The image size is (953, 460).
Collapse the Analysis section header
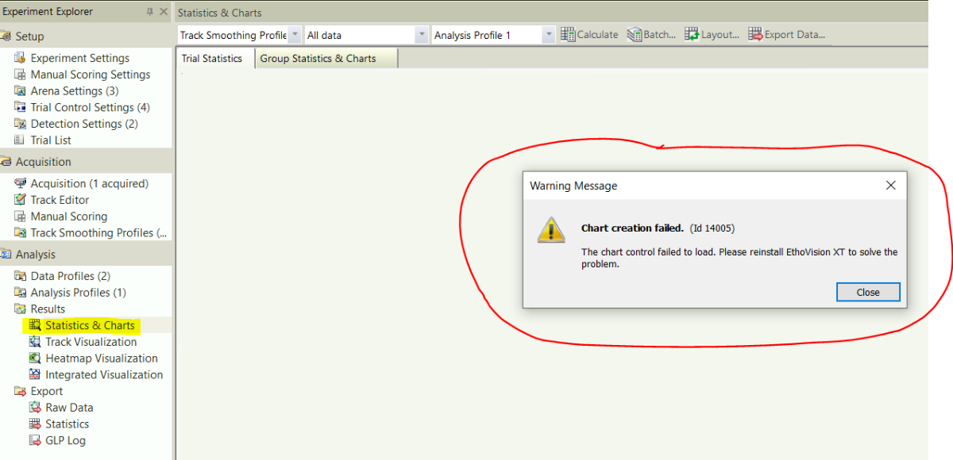[86, 255]
